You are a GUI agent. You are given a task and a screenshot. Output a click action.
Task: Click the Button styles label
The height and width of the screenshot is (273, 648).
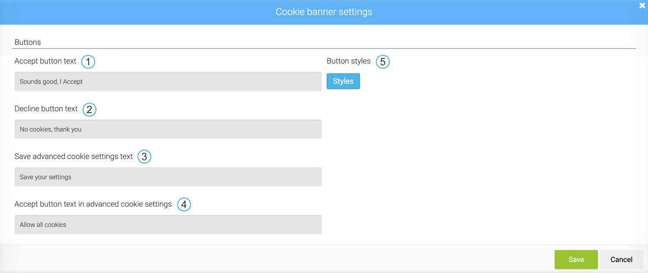click(349, 61)
